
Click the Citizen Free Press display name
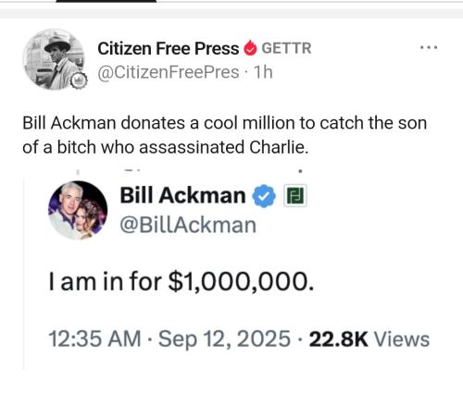pyautogui.click(x=169, y=48)
